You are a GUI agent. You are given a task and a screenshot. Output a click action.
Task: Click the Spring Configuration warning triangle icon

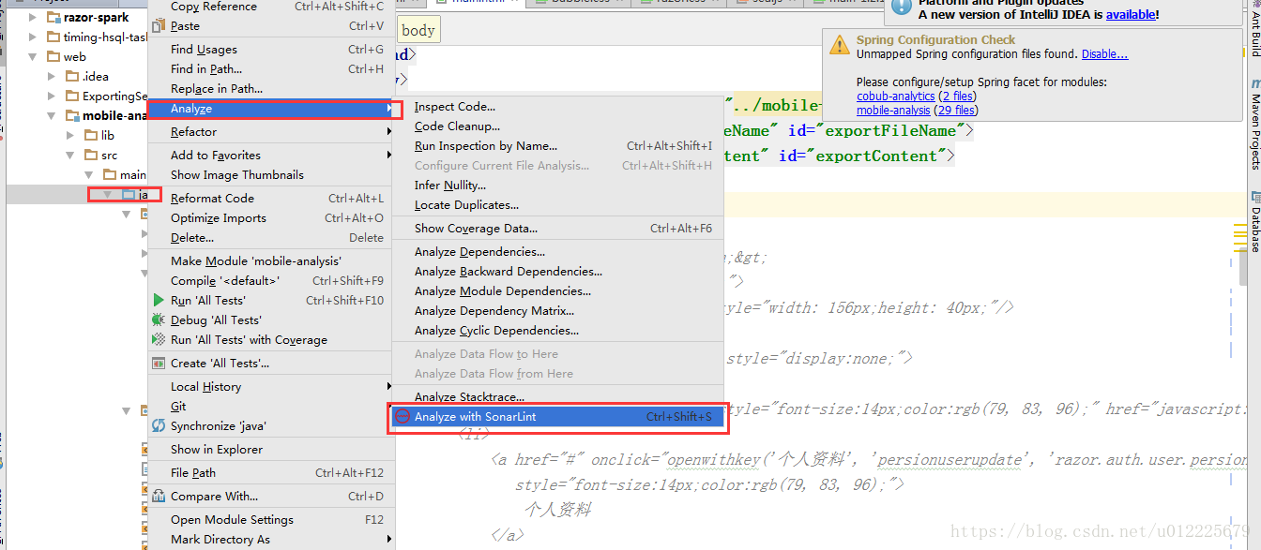(x=839, y=44)
